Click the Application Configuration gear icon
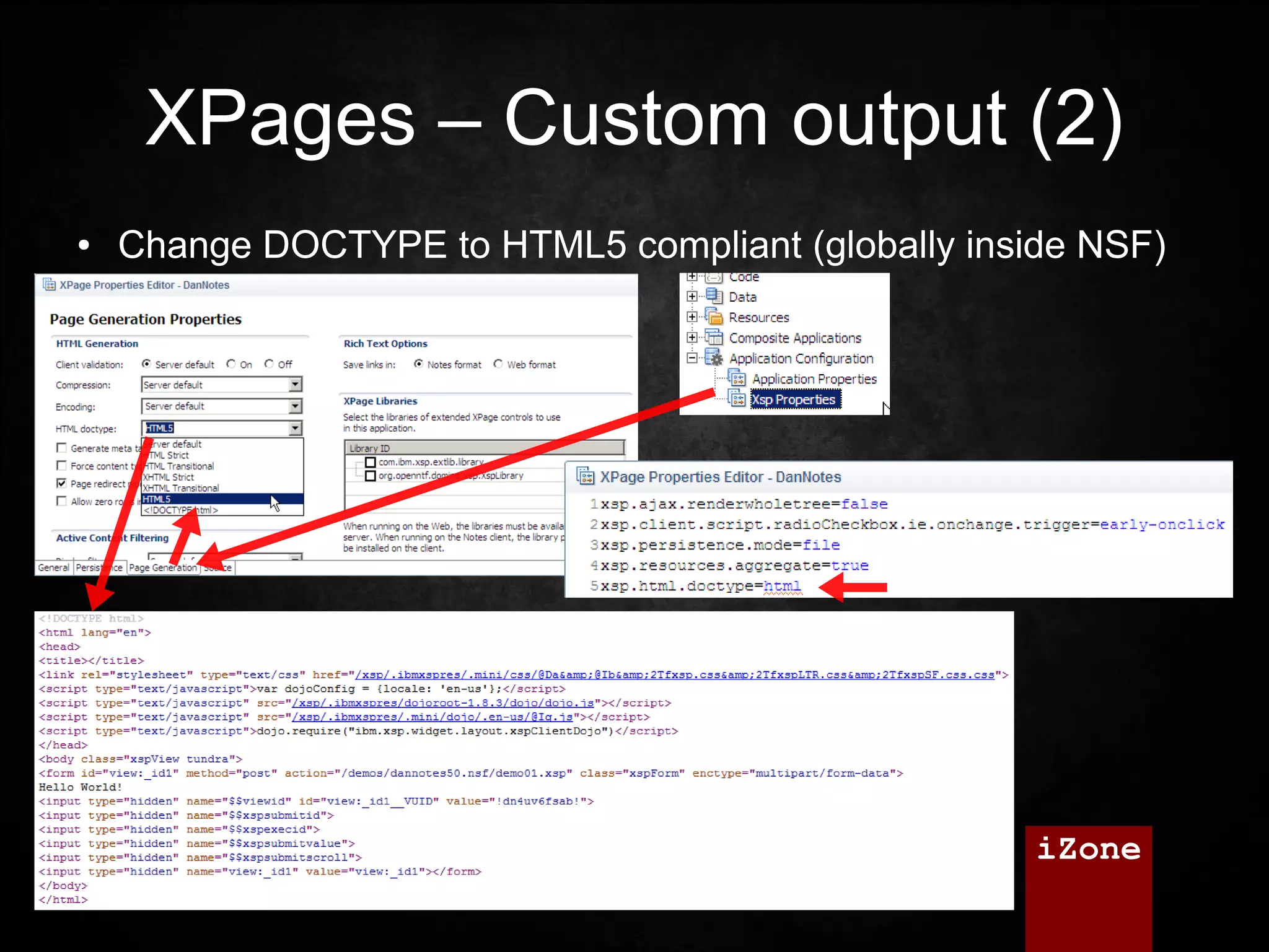 coord(714,357)
